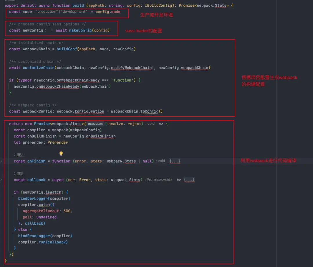Click the build function name in declaration

point(78,5)
